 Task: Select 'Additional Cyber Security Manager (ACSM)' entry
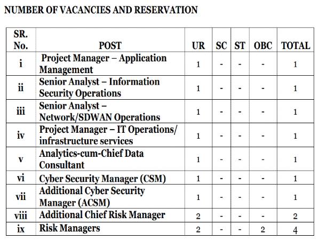point(92,197)
